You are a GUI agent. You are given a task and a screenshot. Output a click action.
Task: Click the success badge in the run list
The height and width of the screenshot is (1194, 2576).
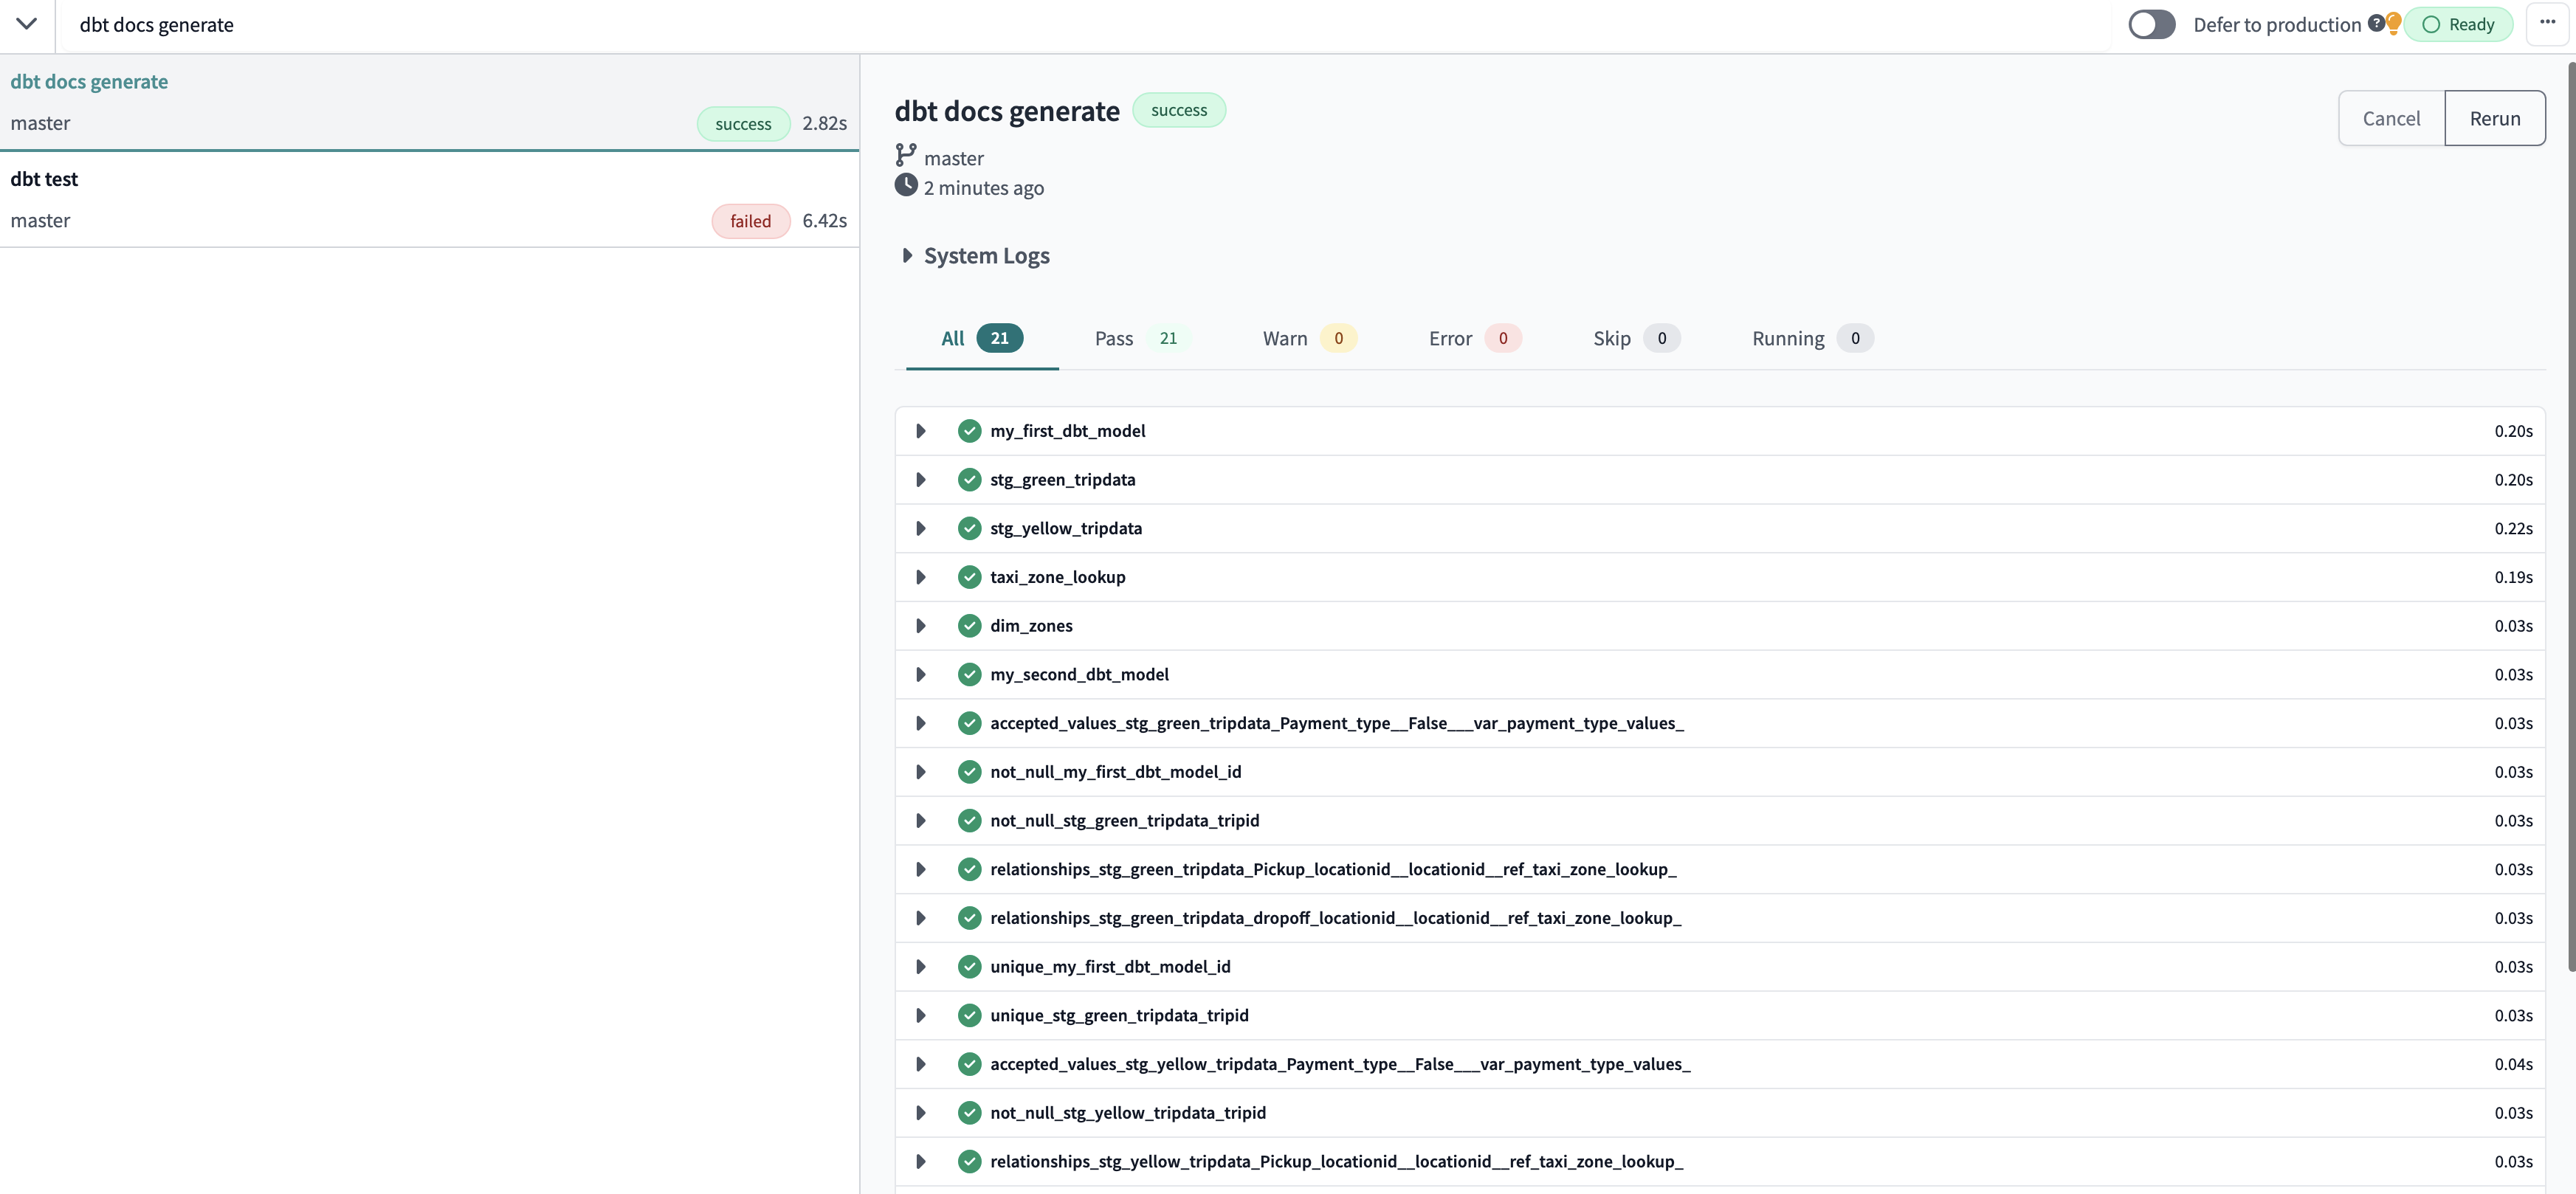click(x=743, y=124)
